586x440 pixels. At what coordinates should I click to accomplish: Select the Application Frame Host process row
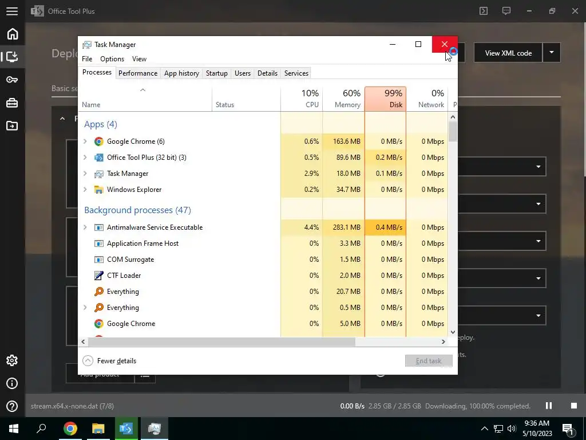263,243
